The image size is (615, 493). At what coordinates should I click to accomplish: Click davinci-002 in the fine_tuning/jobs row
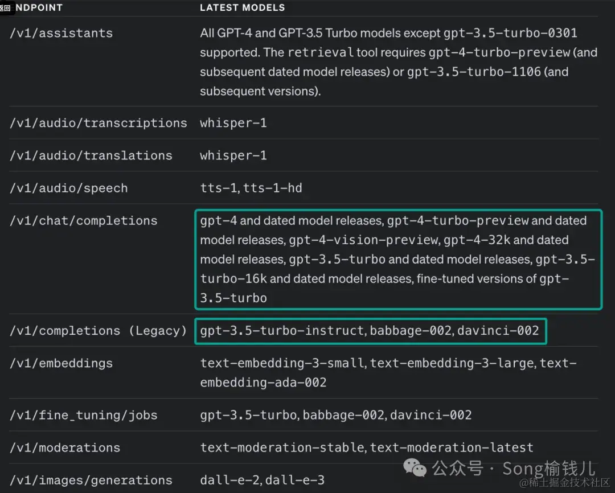click(x=431, y=415)
